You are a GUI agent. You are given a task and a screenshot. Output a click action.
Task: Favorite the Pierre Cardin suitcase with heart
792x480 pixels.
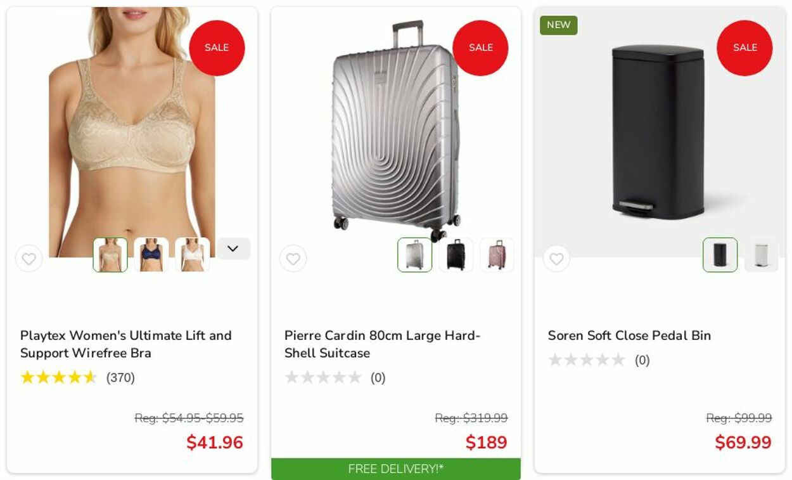click(x=293, y=259)
